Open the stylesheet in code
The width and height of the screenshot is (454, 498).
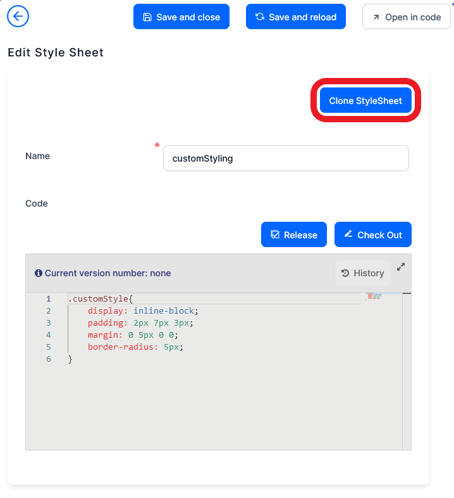pyautogui.click(x=406, y=17)
